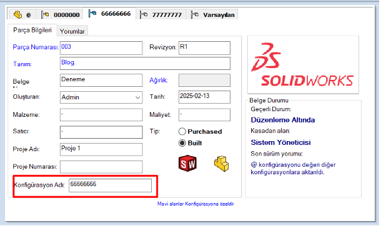This screenshot has width=381, height=228.
Task: Click the Konfigürasyon Adı field with 66666666
Action: point(110,186)
